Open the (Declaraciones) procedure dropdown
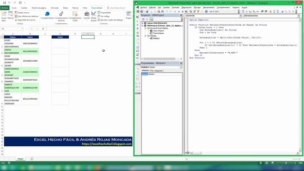 click(x=298, y=16)
